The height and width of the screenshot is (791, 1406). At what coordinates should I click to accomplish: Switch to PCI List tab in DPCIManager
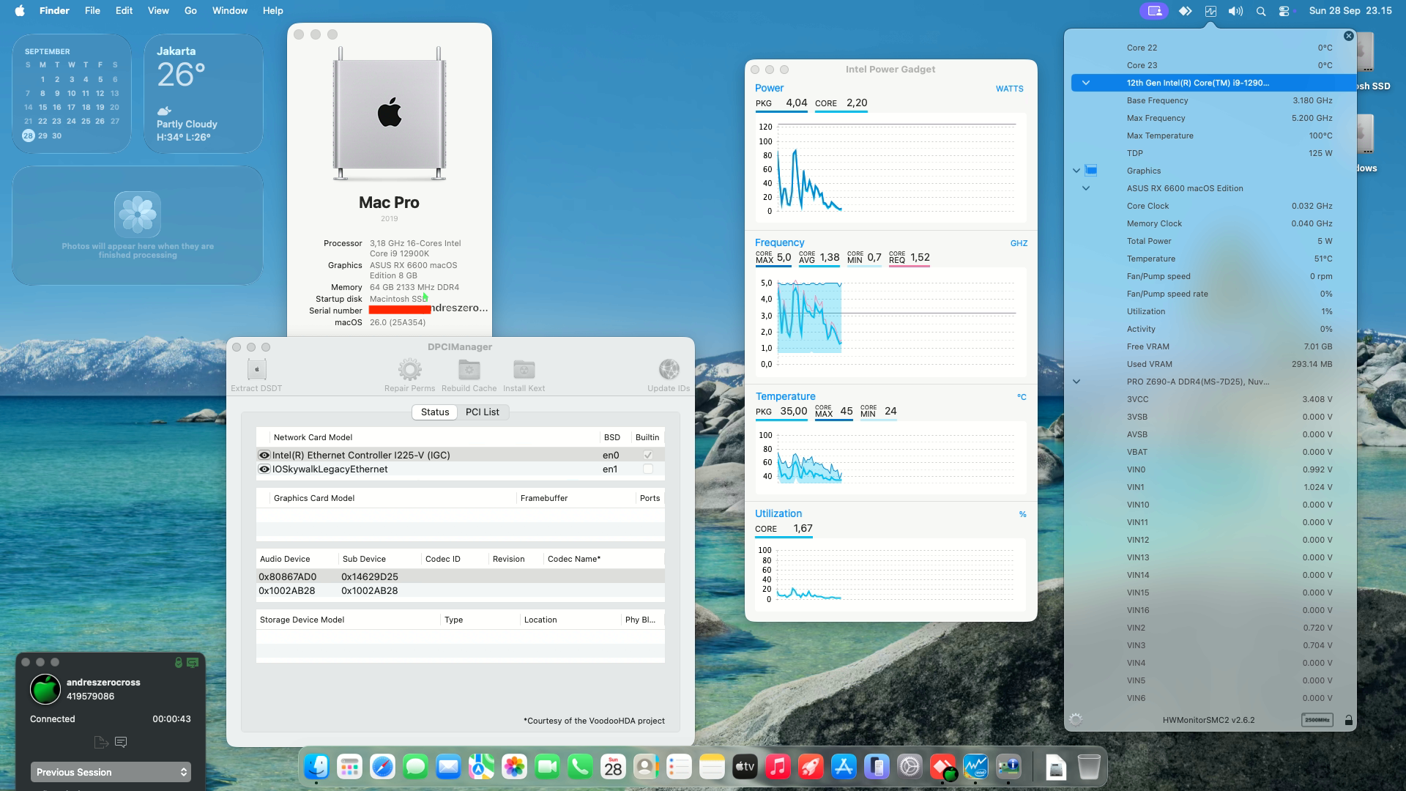tap(483, 412)
